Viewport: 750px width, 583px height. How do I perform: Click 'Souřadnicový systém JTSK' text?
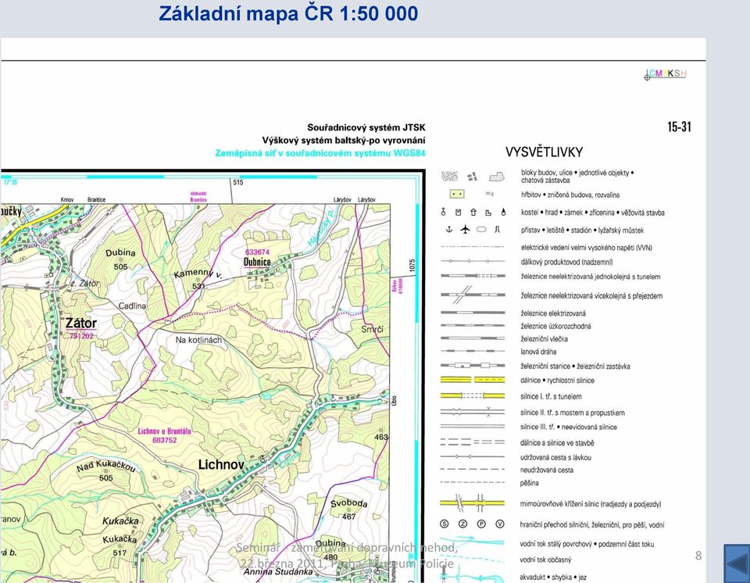coord(366,128)
